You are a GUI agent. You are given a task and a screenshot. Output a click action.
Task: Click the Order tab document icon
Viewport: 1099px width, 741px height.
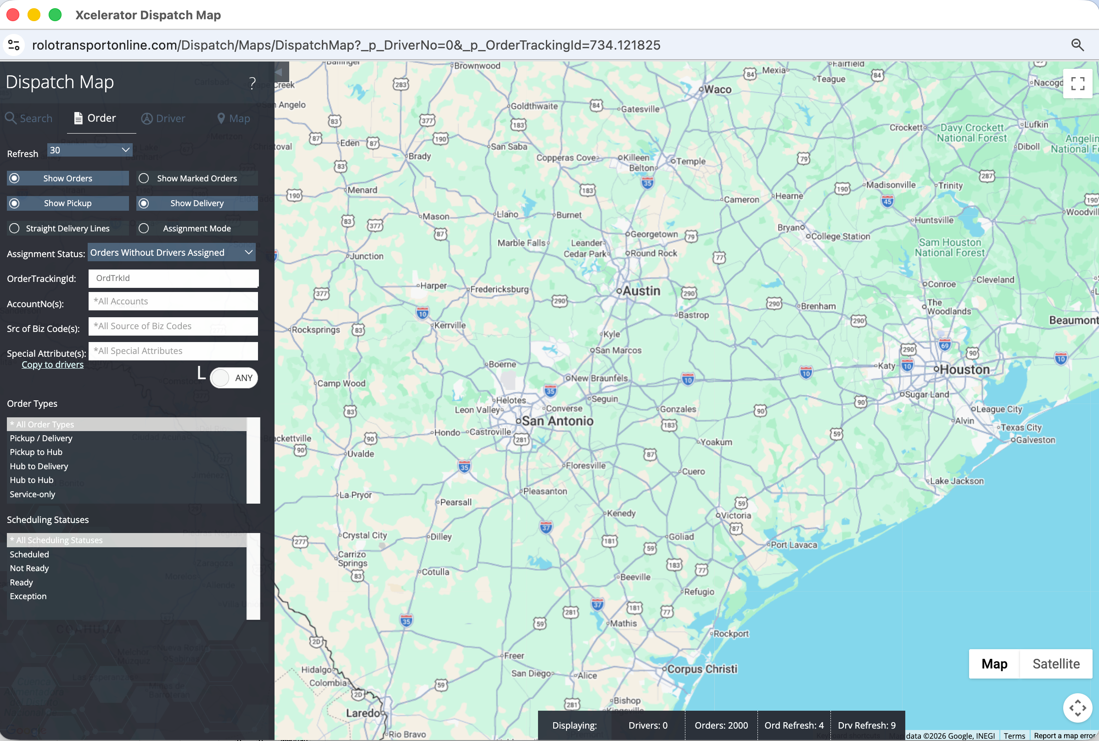[x=78, y=118]
